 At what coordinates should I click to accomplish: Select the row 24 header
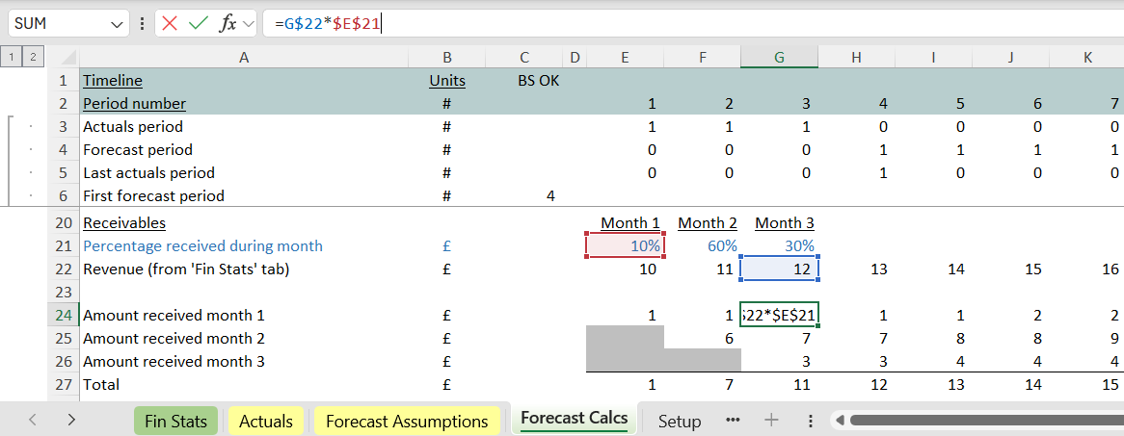(64, 315)
